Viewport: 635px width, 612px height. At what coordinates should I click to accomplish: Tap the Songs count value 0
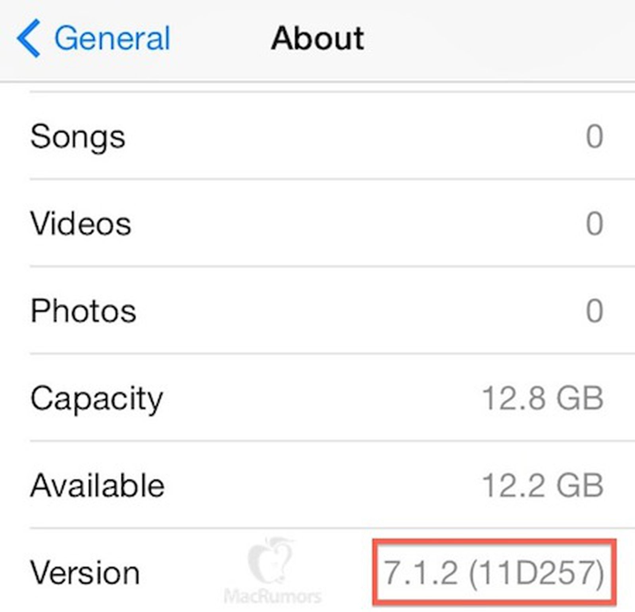pyautogui.click(x=595, y=136)
